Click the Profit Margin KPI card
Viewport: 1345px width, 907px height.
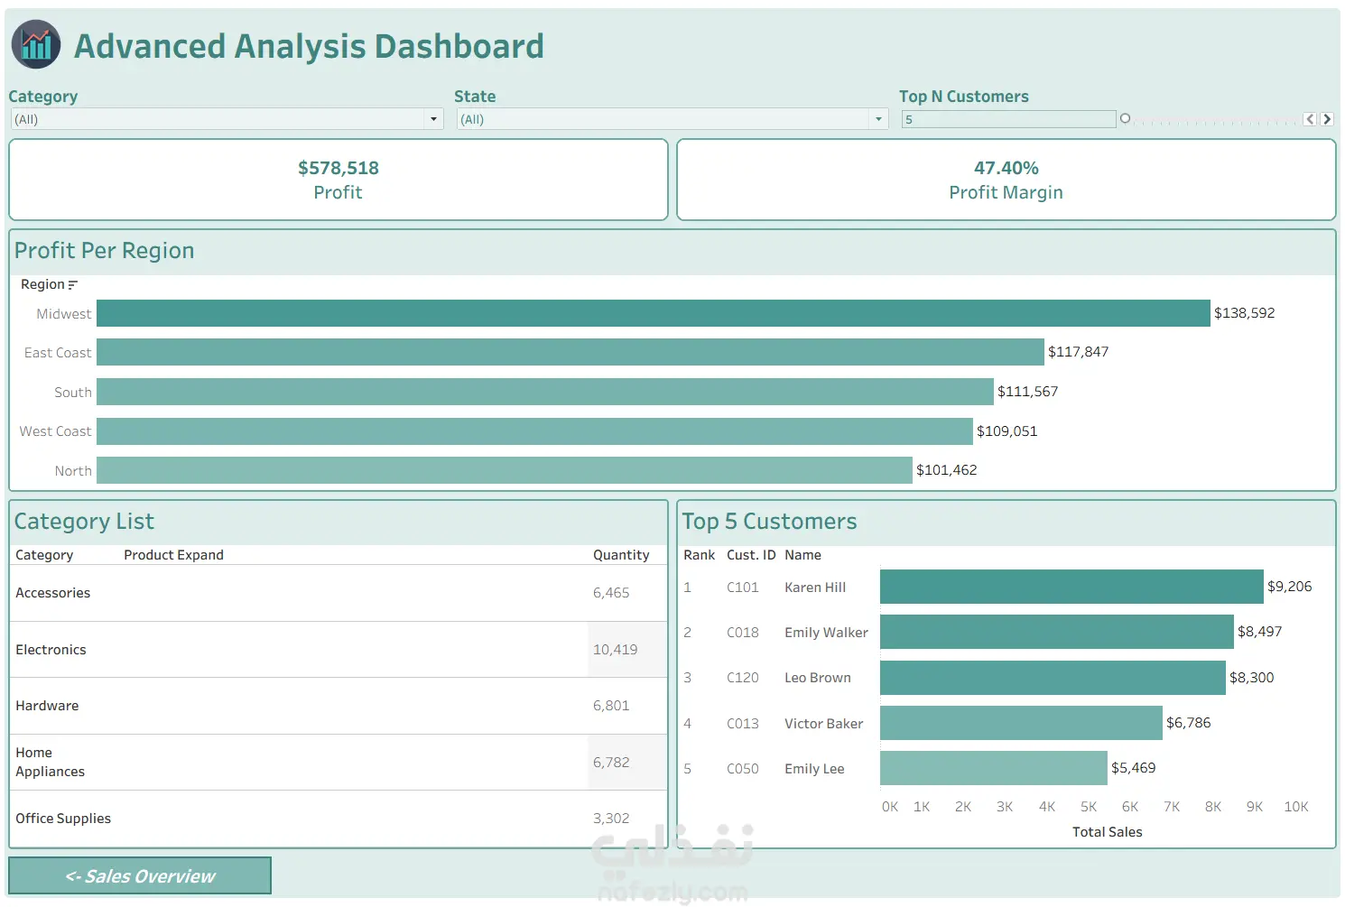coord(1006,180)
